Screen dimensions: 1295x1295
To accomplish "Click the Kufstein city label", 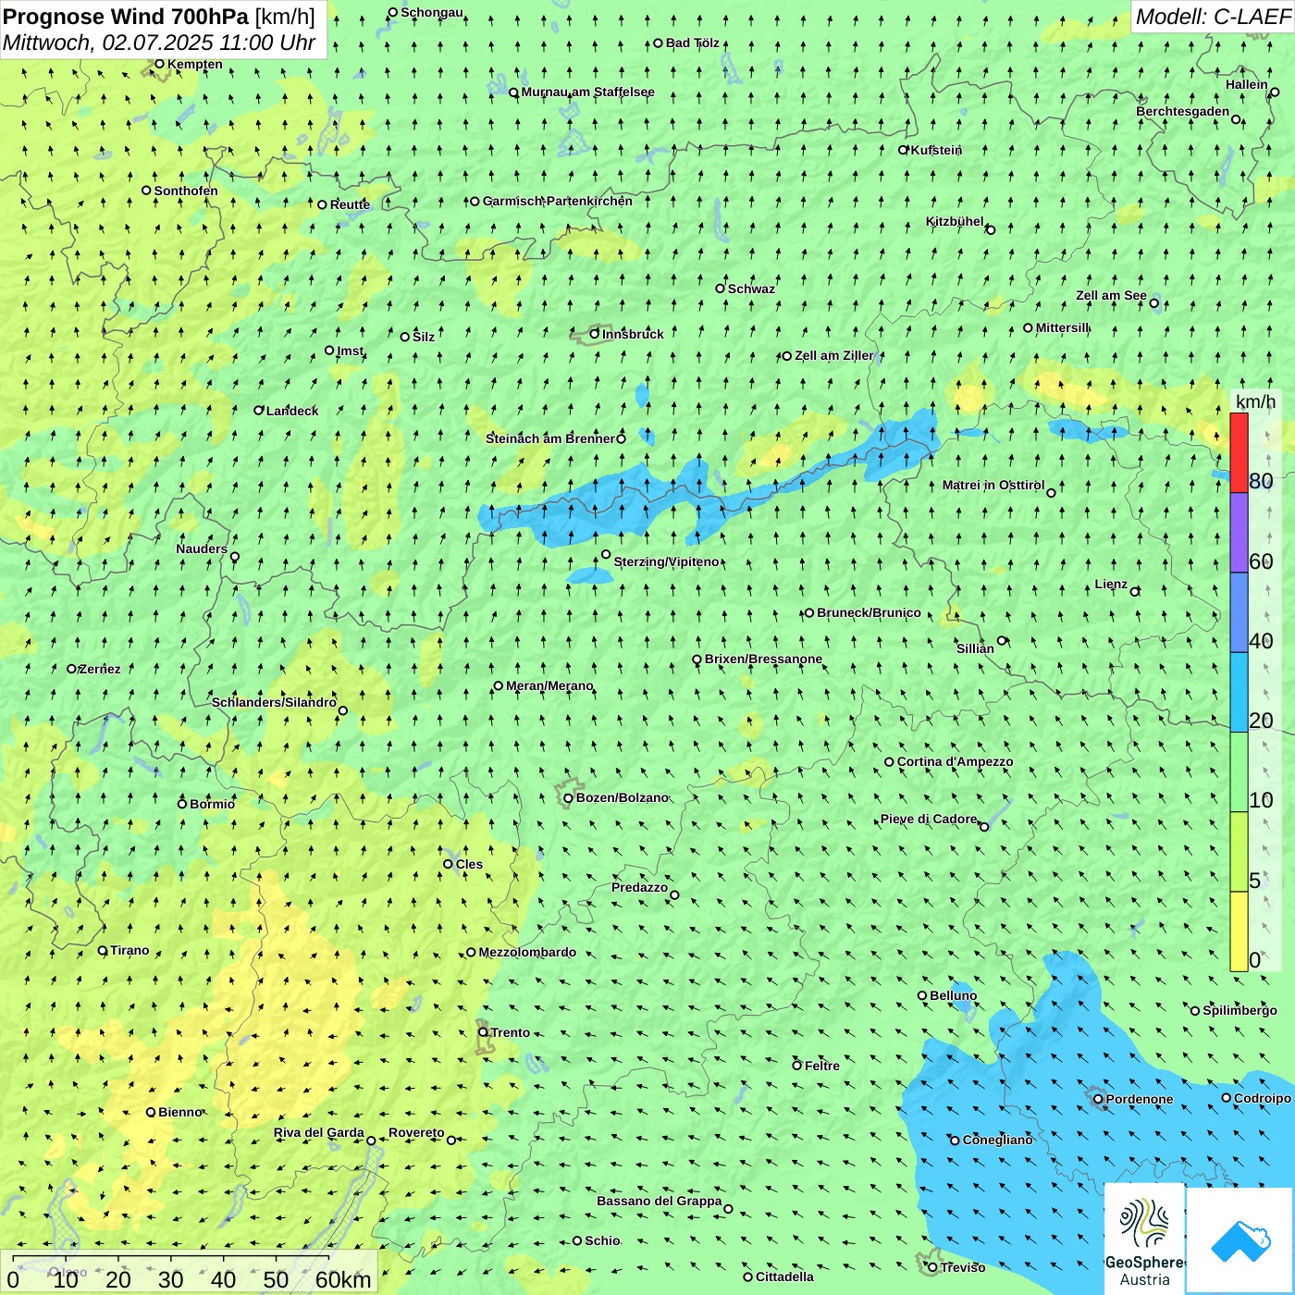I will click(x=936, y=150).
